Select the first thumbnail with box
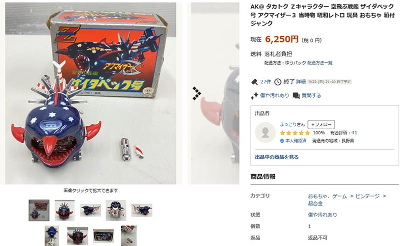This screenshot has height=246, width=400. pyautogui.click(x=39, y=211)
